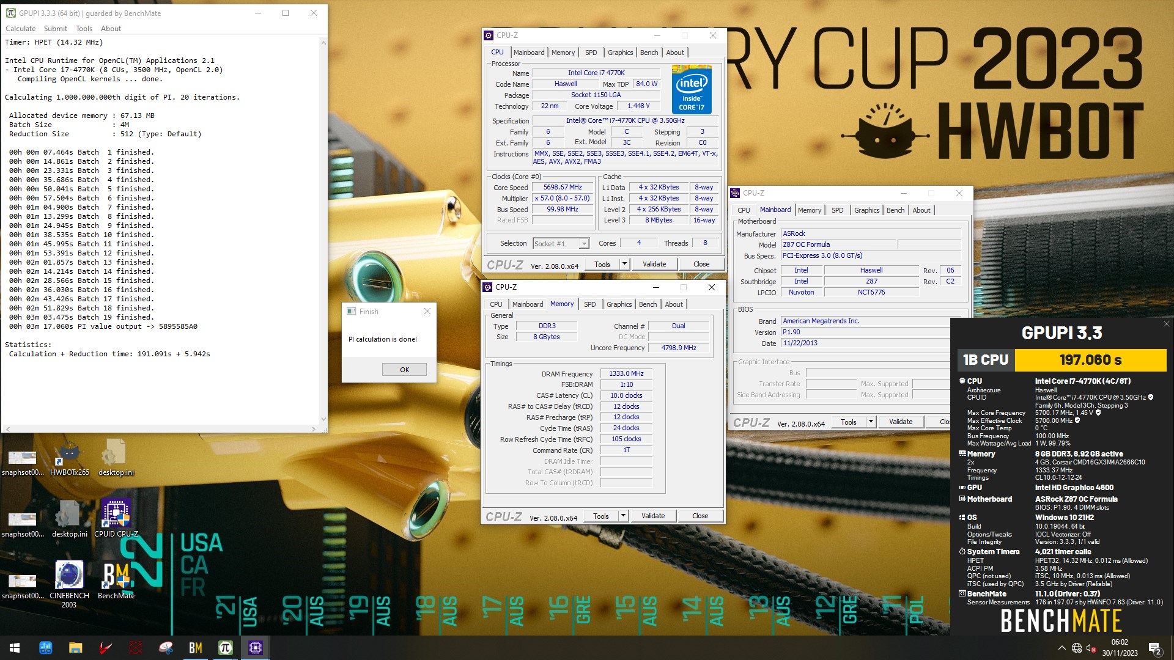Viewport: 1174px width, 660px height.
Task: Click the GPUPI window title icon
Action: pyautogui.click(x=10, y=13)
